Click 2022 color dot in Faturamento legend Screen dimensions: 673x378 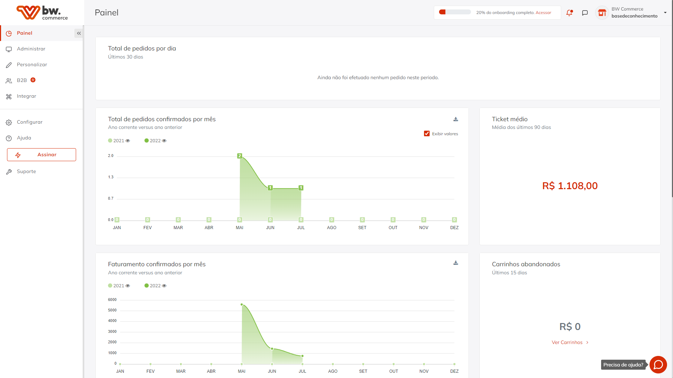(147, 286)
